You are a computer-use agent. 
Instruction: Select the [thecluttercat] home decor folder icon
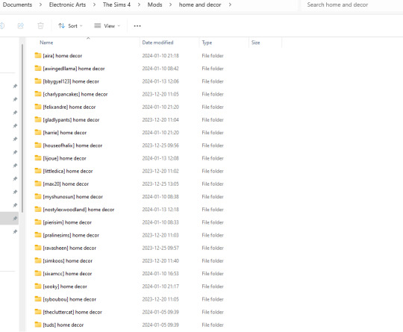point(38,312)
